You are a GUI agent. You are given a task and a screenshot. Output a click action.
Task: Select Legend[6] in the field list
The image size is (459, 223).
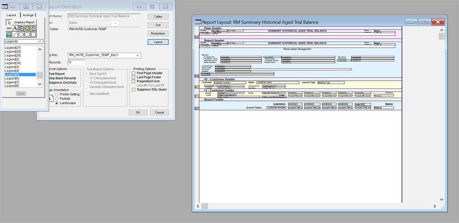pyautogui.click(x=12, y=78)
